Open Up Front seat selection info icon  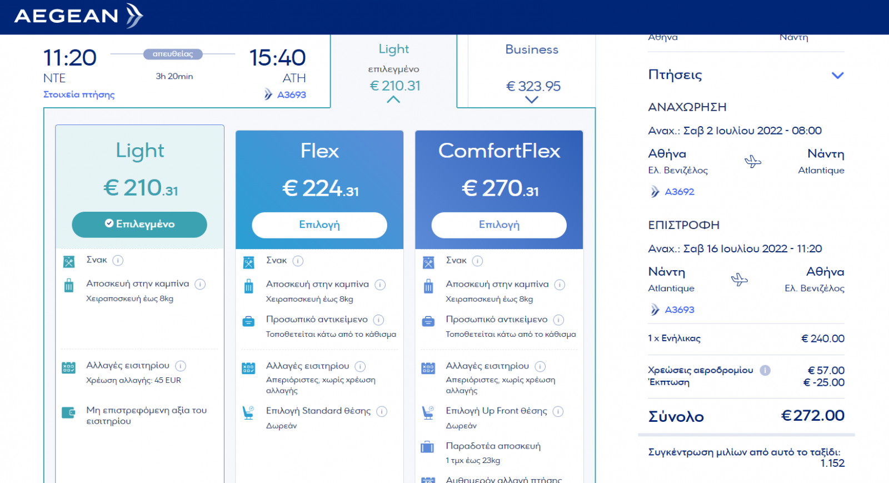click(558, 411)
